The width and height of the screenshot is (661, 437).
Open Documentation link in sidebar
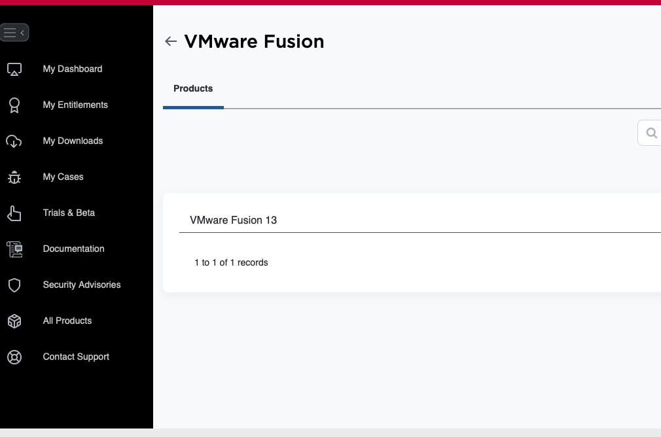pyautogui.click(x=74, y=249)
